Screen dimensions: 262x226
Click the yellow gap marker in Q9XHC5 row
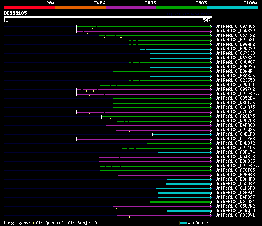tap(93, 28)
